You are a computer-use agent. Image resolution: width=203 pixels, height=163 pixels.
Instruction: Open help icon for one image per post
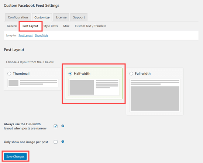(x=63, y=142)
